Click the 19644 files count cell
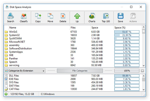 (x=74, y=49)
